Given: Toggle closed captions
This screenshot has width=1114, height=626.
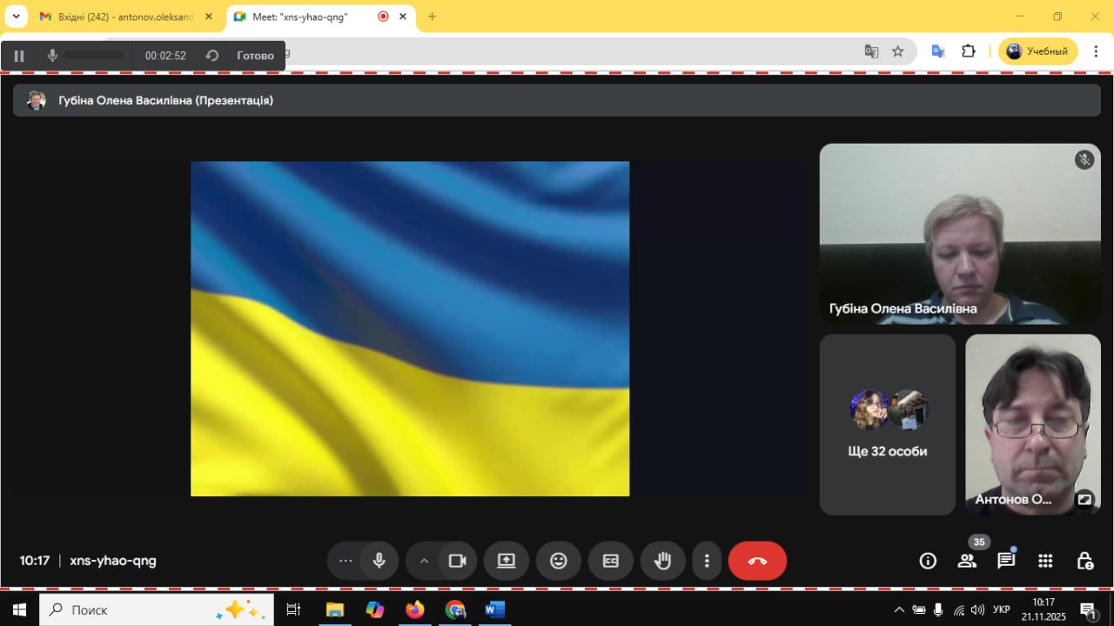Looking at the screenshot, I should pos(611,561).
